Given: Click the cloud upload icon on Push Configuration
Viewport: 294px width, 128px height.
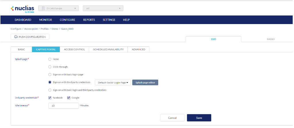Looking at the screenshot, I should 16,37.
